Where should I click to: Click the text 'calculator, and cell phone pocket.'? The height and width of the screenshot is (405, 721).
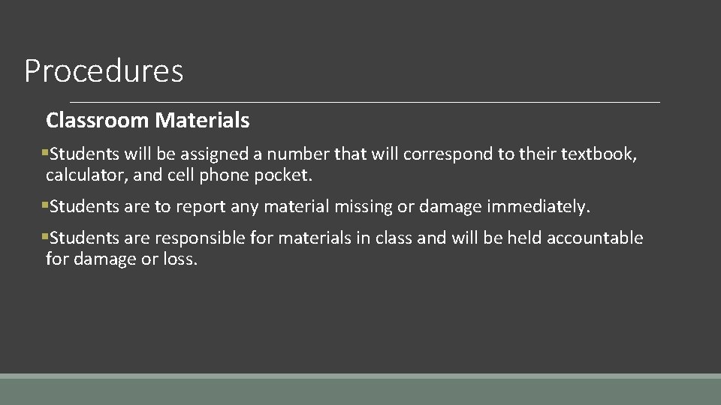click(x=179, y=175)
